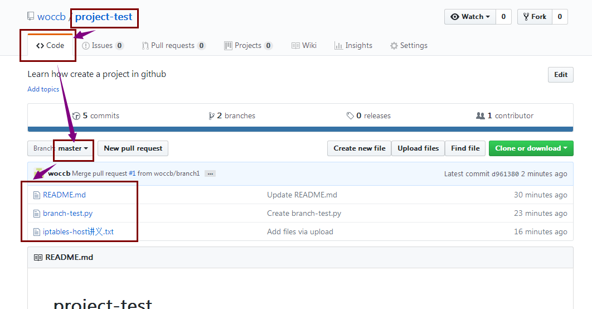Click the repository book icon beside woccb
This screenshot has height=309, width=592.
point(31,16)
